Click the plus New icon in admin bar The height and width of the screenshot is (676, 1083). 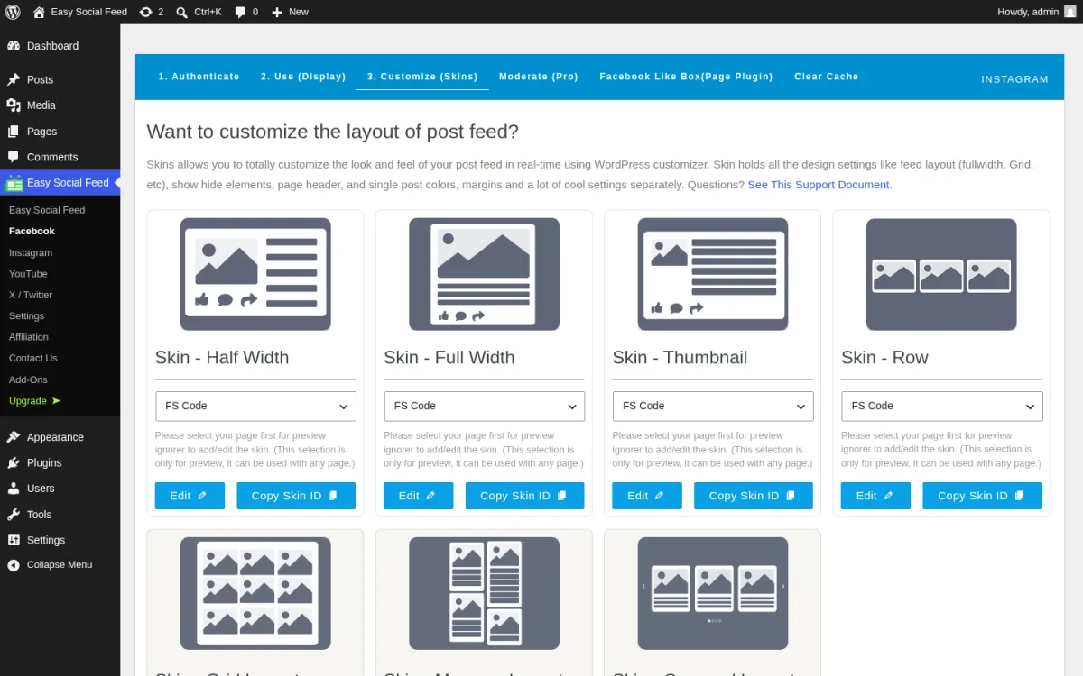tap(277, 12)
